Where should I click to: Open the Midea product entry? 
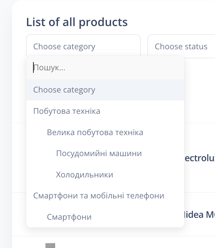199,215
